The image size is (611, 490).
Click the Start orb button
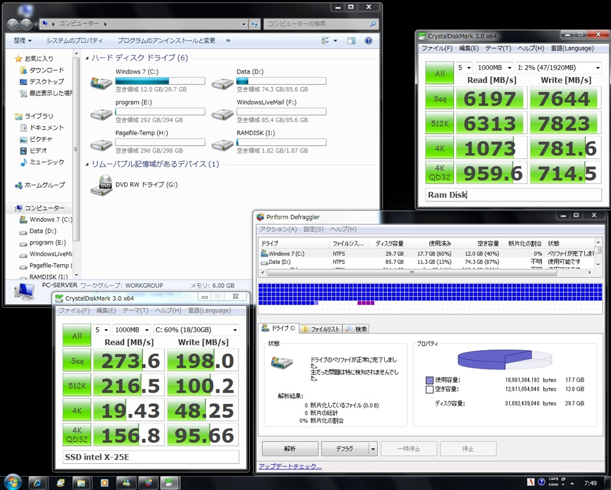point(12,482)
